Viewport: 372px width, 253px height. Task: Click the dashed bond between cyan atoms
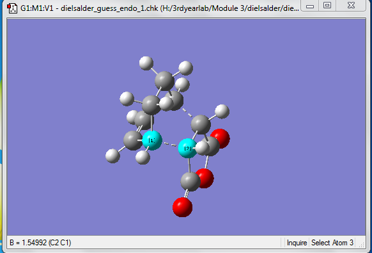[x=171, y=144]
